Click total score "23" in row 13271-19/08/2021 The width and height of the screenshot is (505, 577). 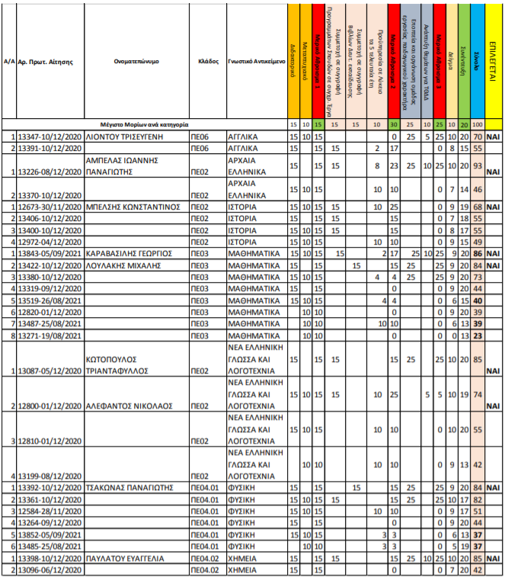[478, 335]
